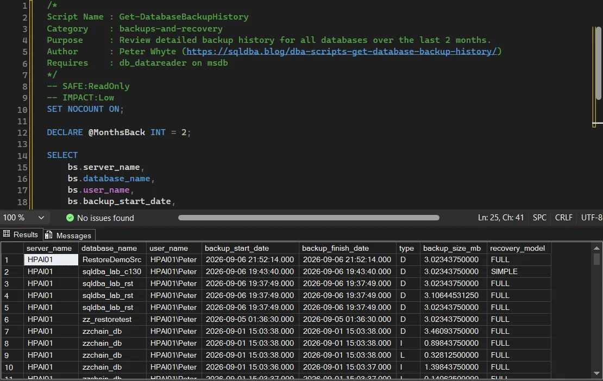603x381 pixels.
Task: Click bs.user_name on line 17
Action: pos(100,190)
